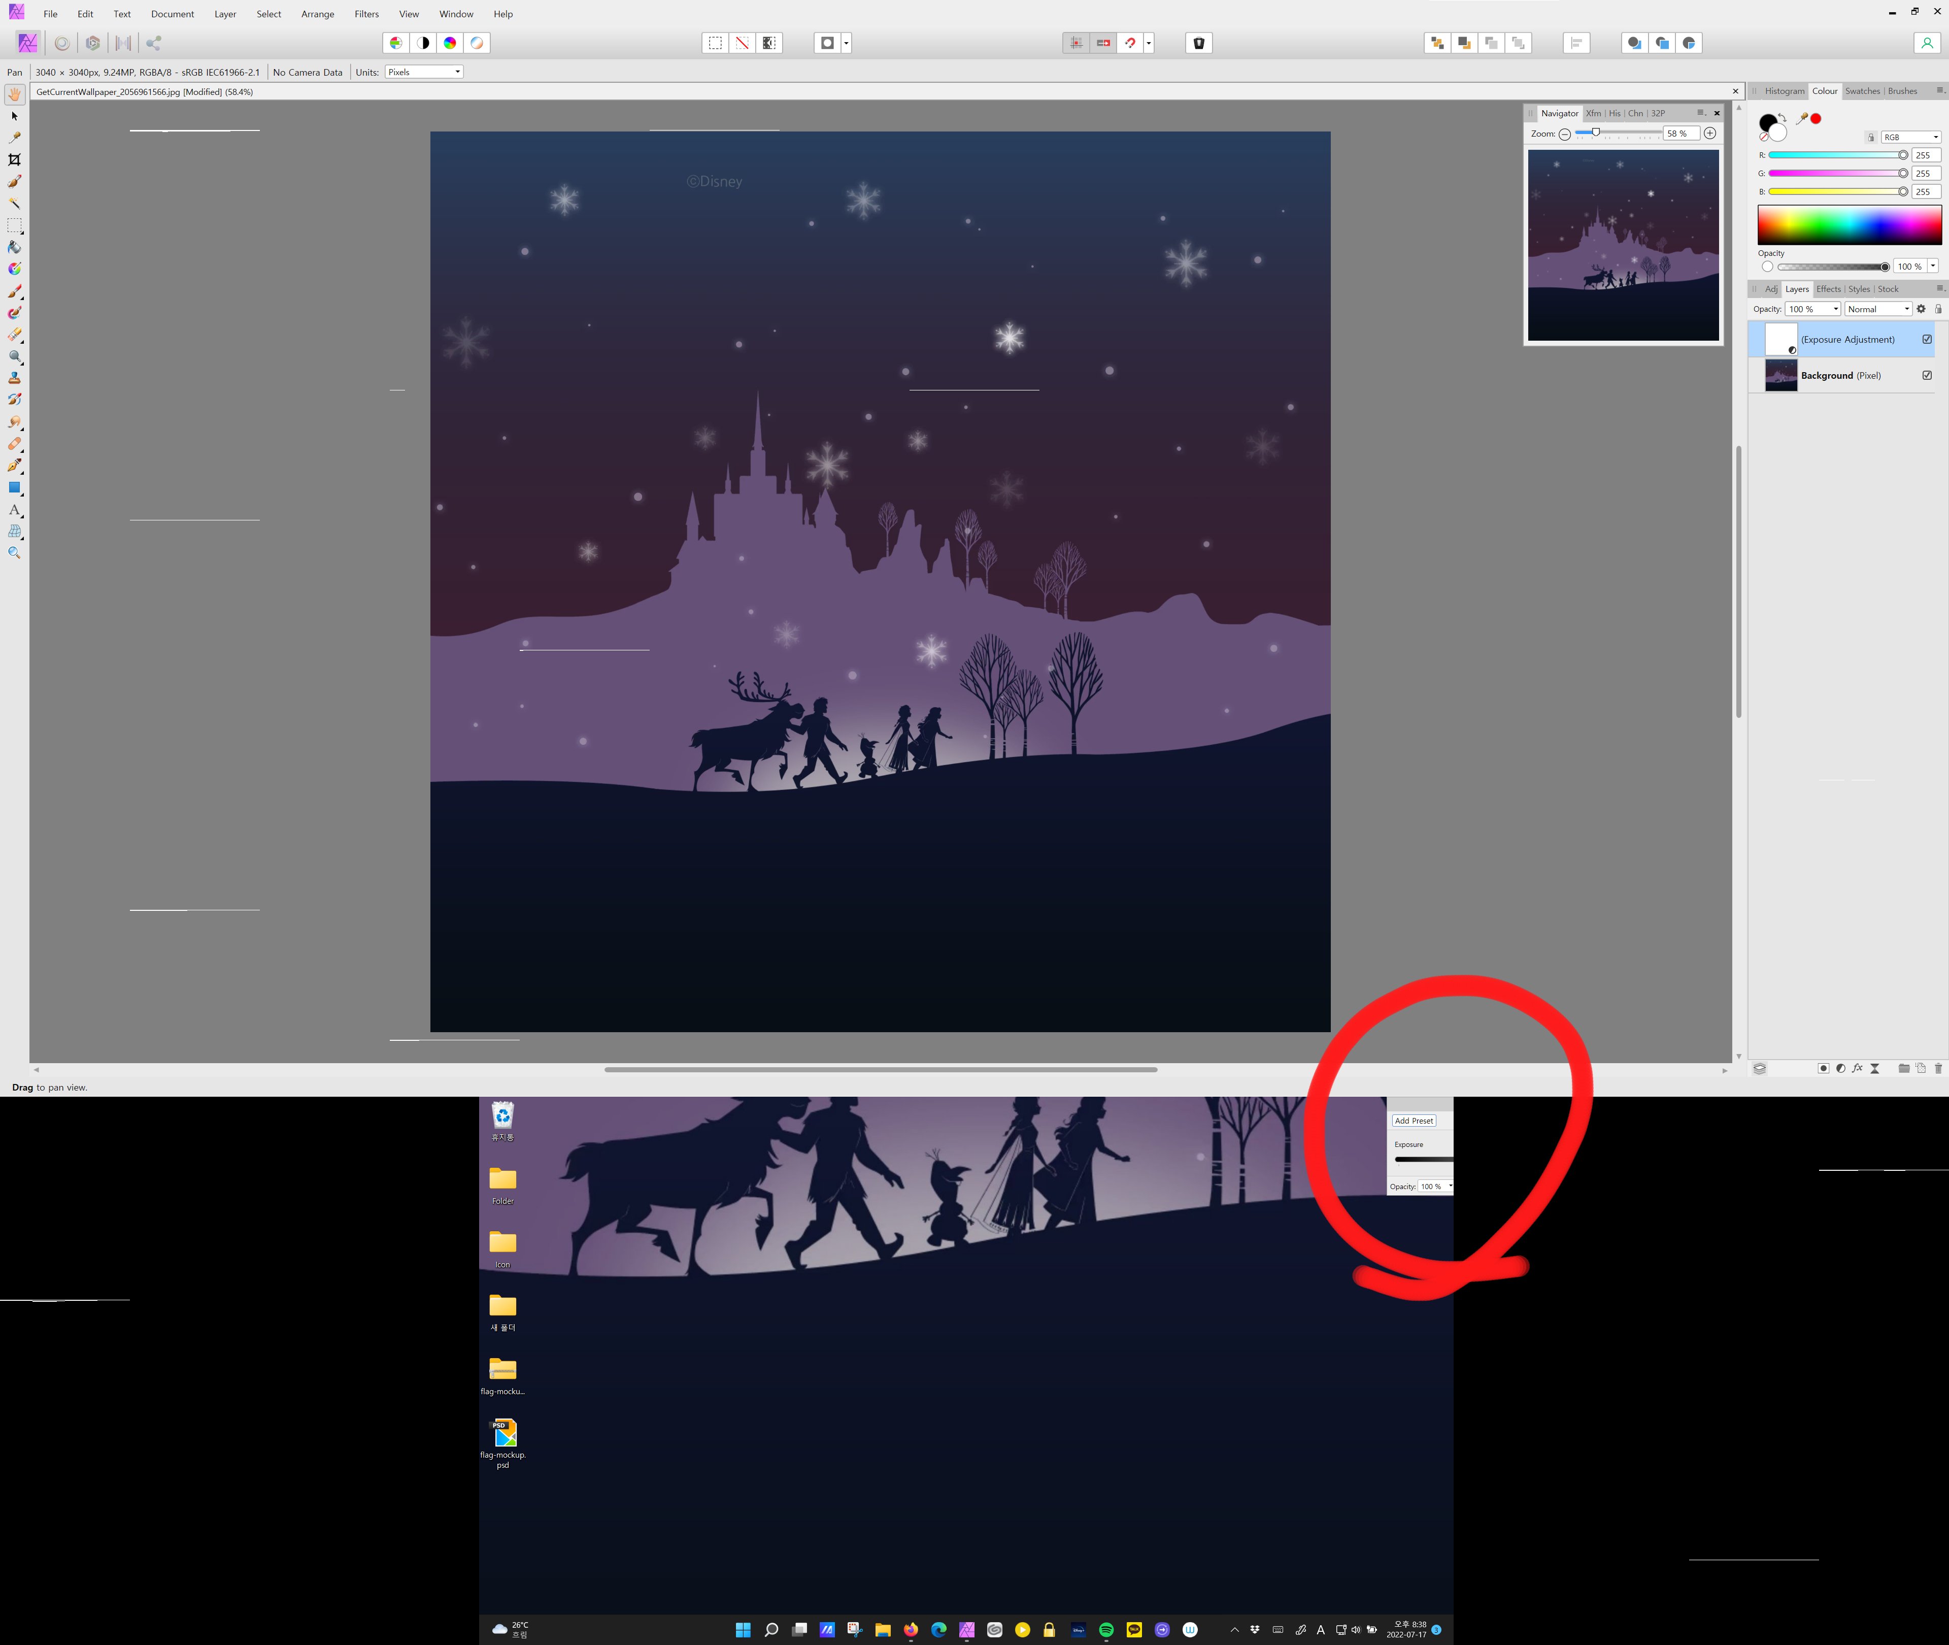Select the Mesh Warp tool
1949x1645 pixels.
click(x=14, y=531)
